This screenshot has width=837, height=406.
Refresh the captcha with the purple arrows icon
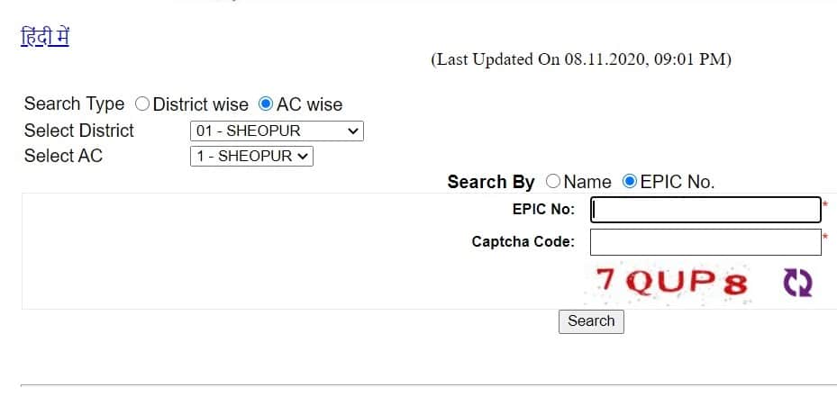(797, 283)
